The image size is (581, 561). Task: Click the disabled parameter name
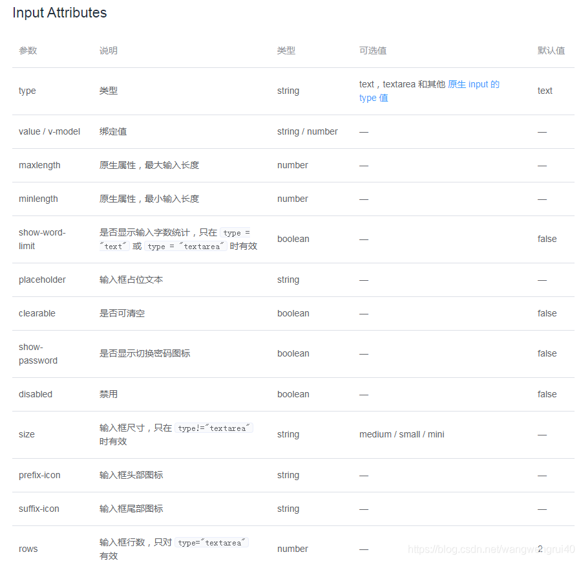pos(36,394)
